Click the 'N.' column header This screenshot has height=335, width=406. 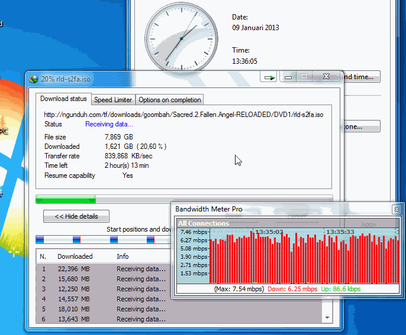click(x=43, y=256)
